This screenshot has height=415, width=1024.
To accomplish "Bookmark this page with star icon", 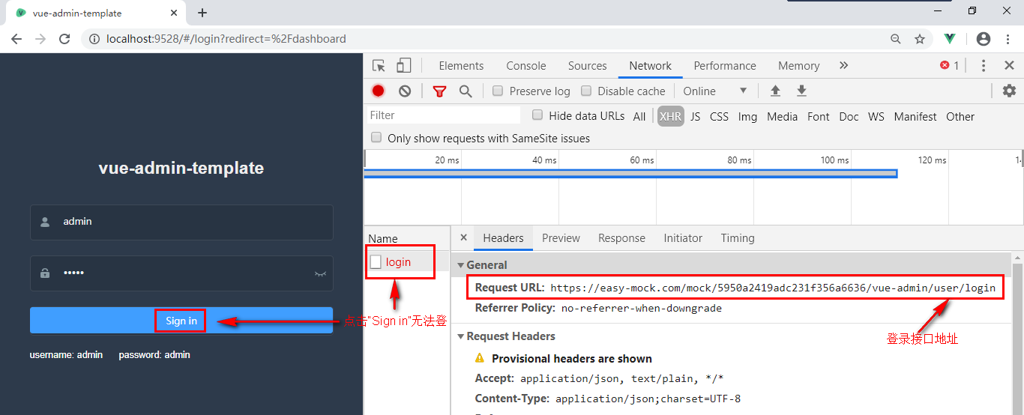I will [920, 39].
